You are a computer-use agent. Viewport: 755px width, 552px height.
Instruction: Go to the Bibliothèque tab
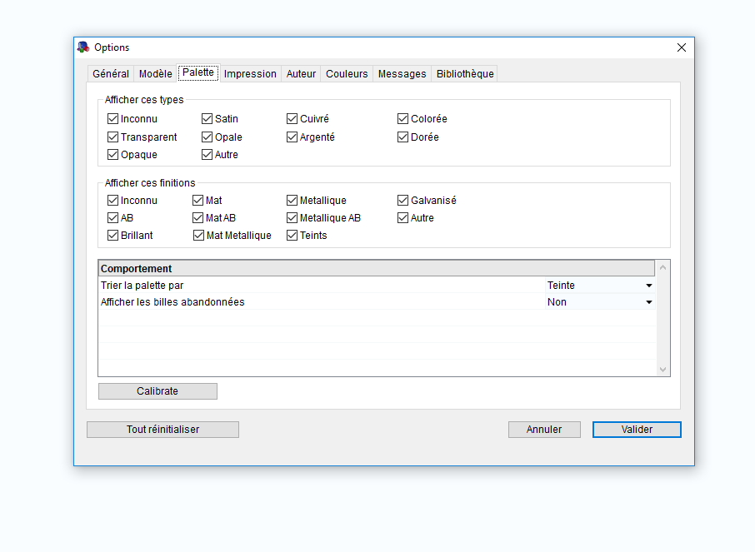point(465,74)
